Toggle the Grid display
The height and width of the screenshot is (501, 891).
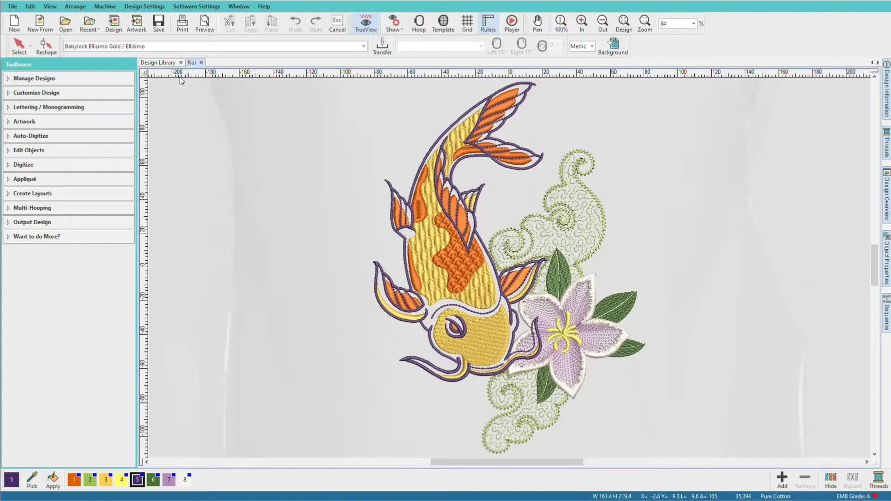pyautogui.click(x=467, y=23)
